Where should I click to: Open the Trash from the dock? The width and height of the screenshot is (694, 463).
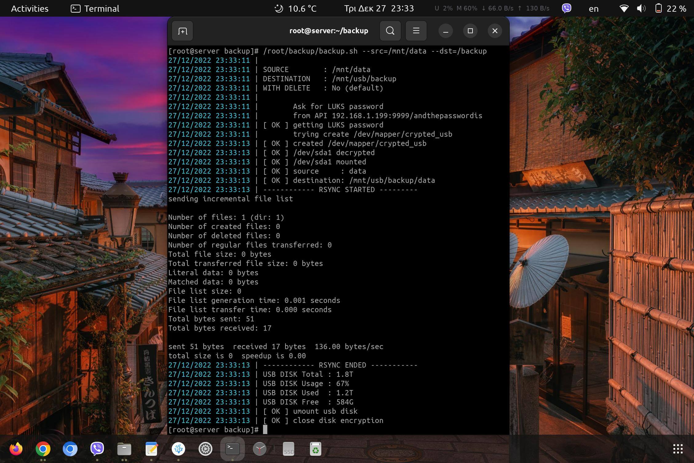316,449
